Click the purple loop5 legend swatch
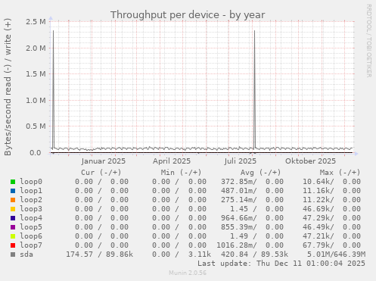 coord(13,227)
